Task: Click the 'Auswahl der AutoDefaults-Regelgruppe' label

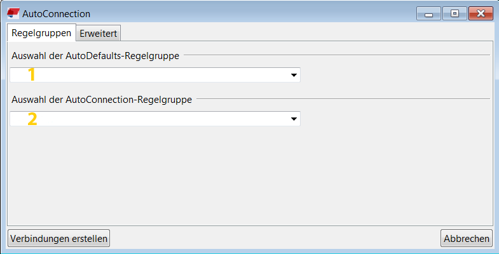Action: (95, 56)
